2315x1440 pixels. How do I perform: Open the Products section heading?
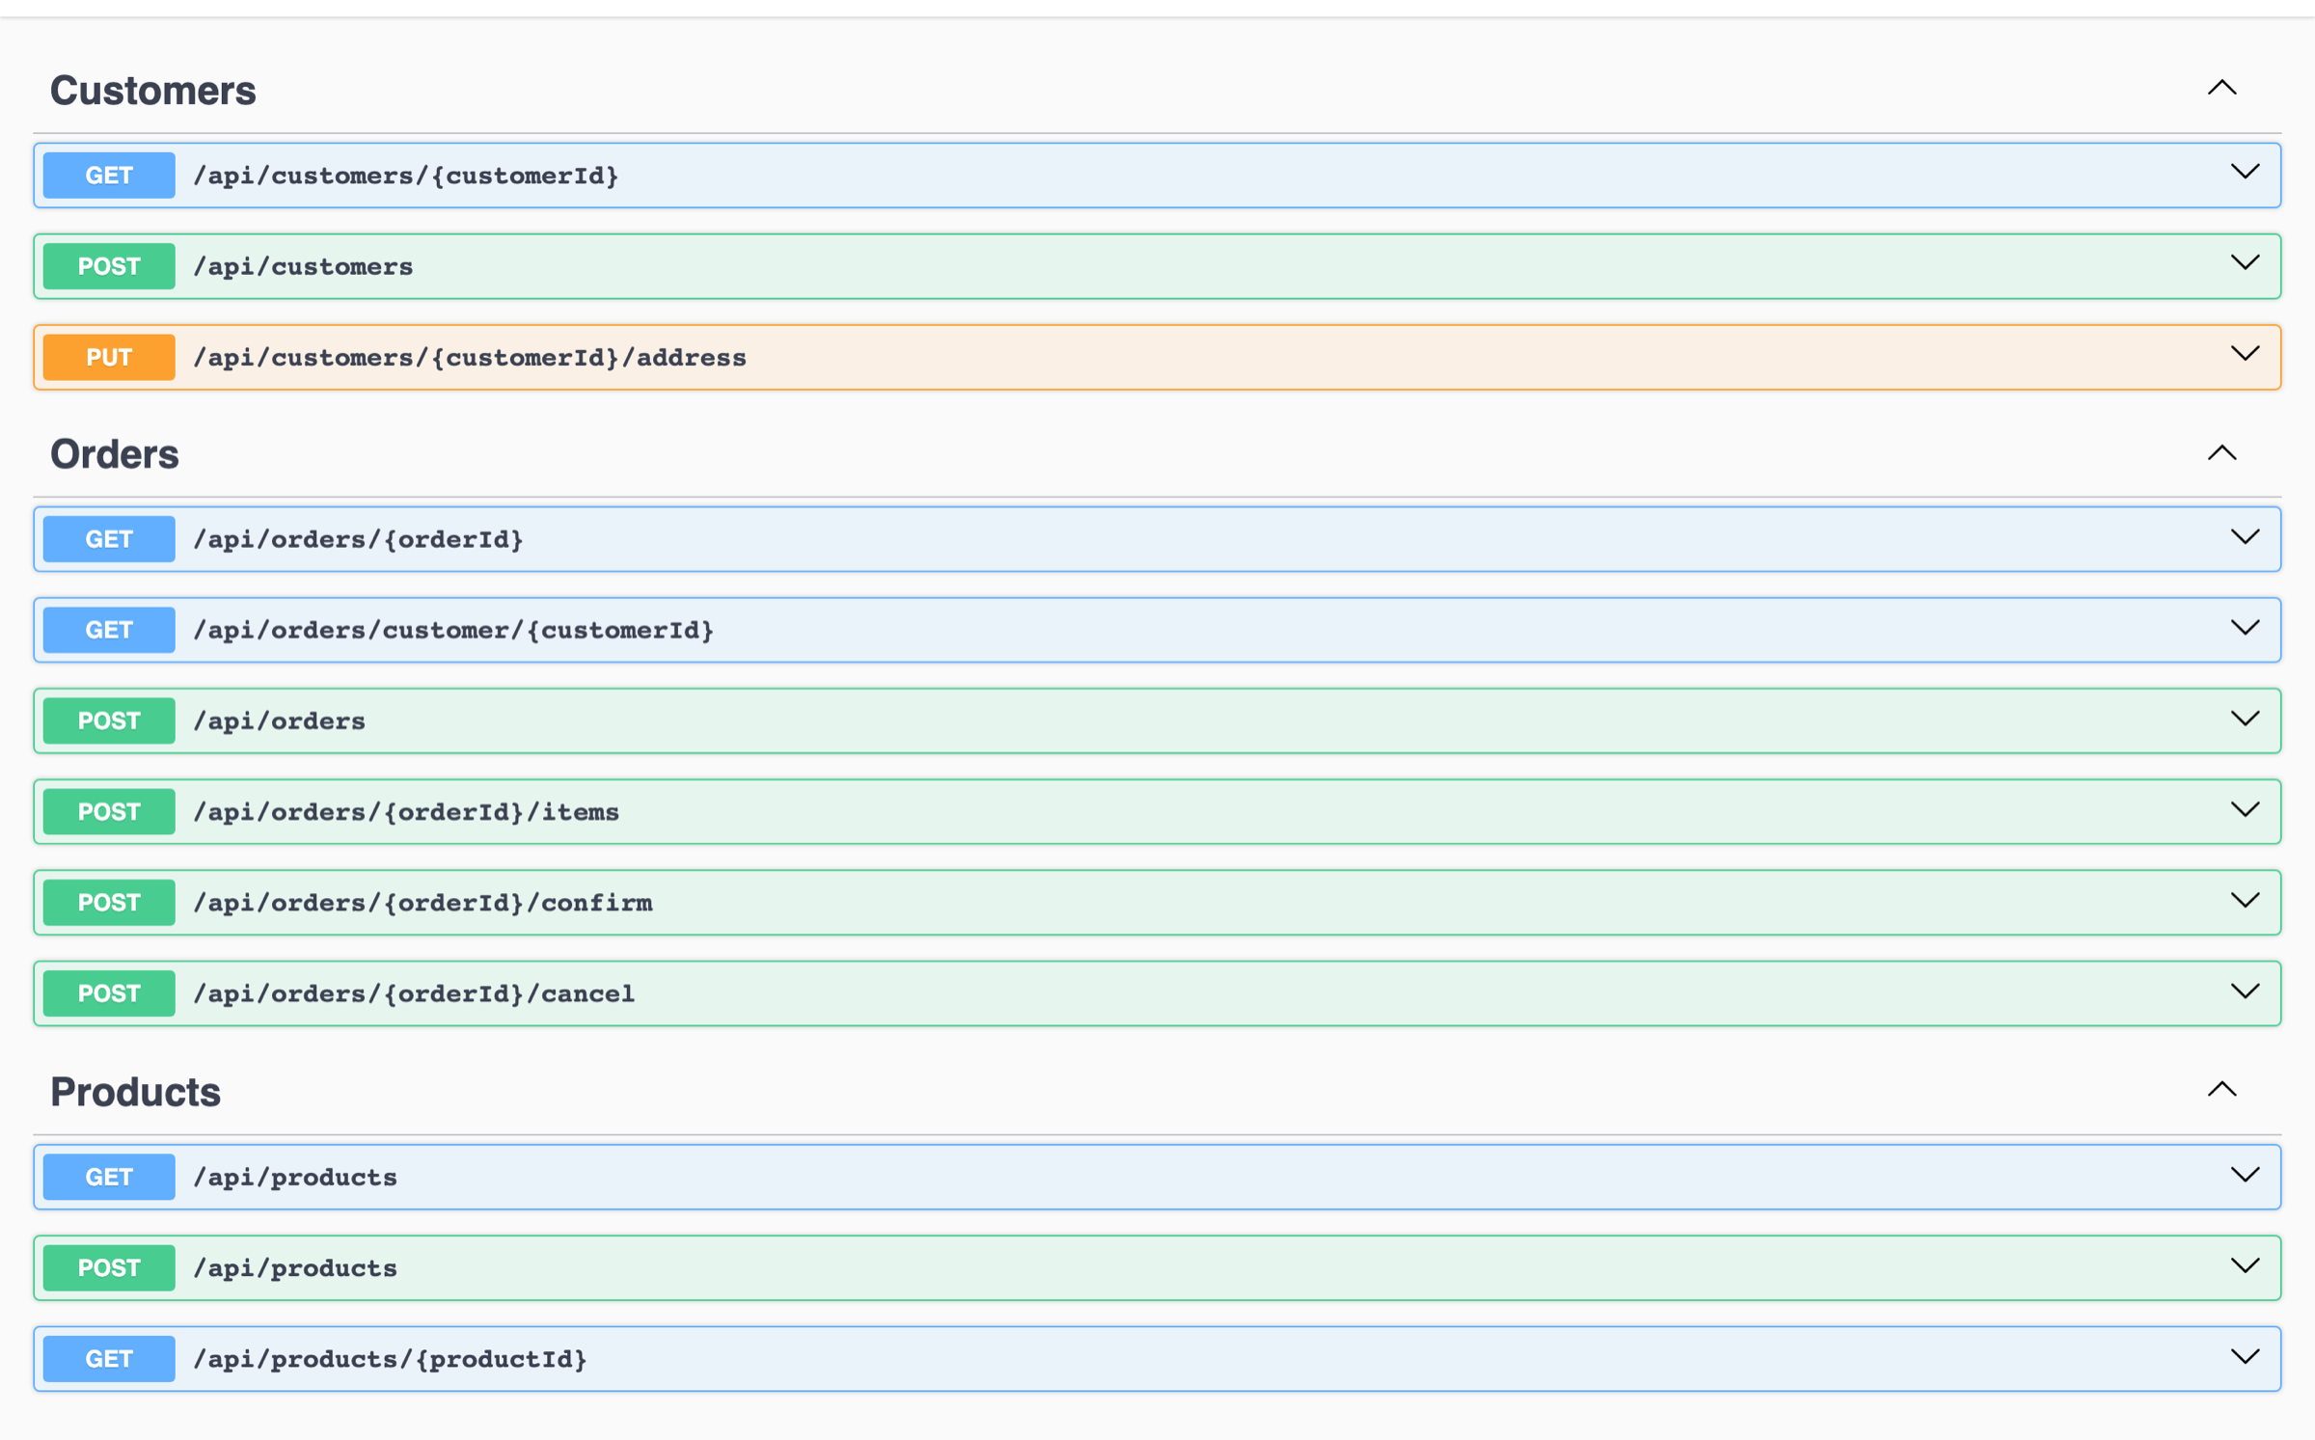point(136,1092)
